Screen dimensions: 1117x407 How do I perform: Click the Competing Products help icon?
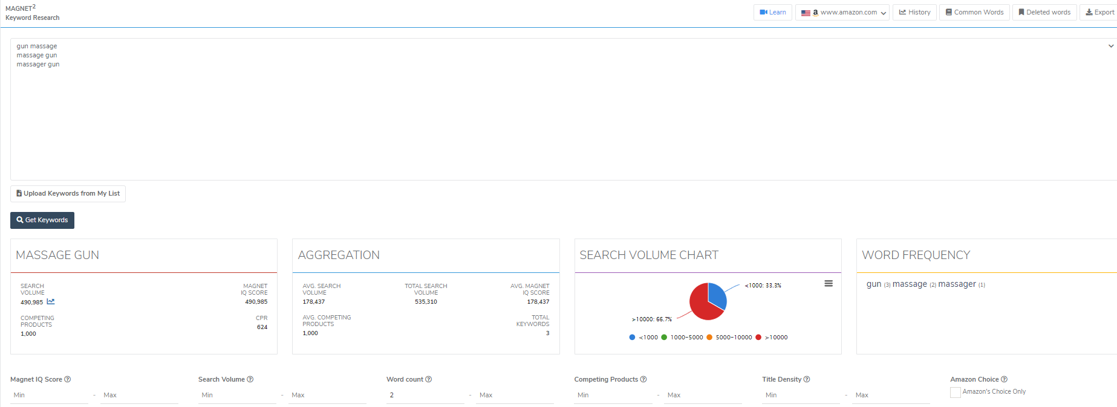coord(643,379)
